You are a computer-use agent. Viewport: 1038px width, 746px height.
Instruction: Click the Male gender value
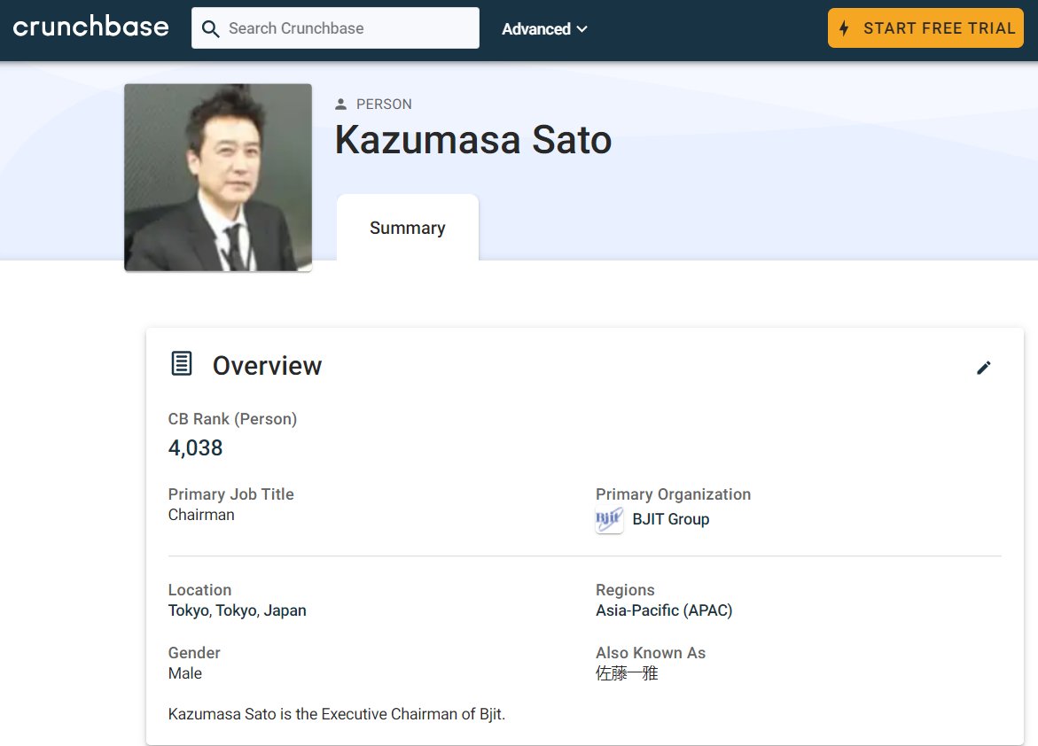[185, 673]
